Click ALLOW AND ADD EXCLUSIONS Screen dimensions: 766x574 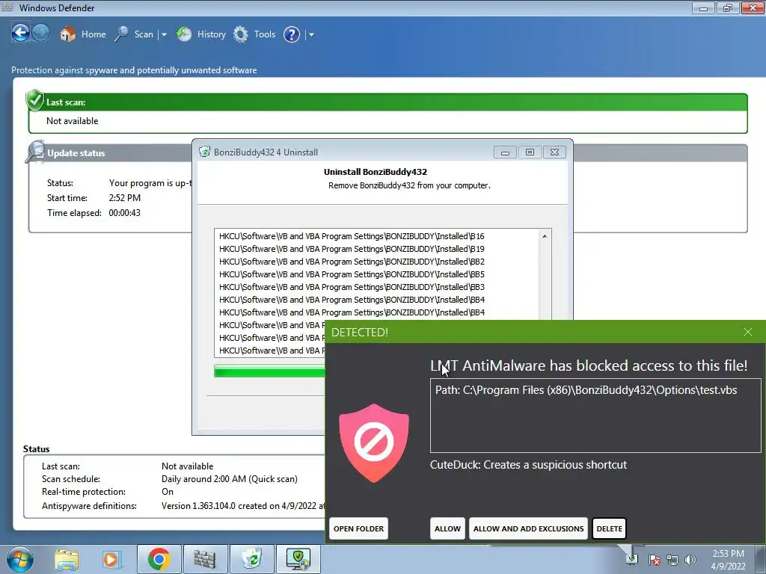[529, 528]
